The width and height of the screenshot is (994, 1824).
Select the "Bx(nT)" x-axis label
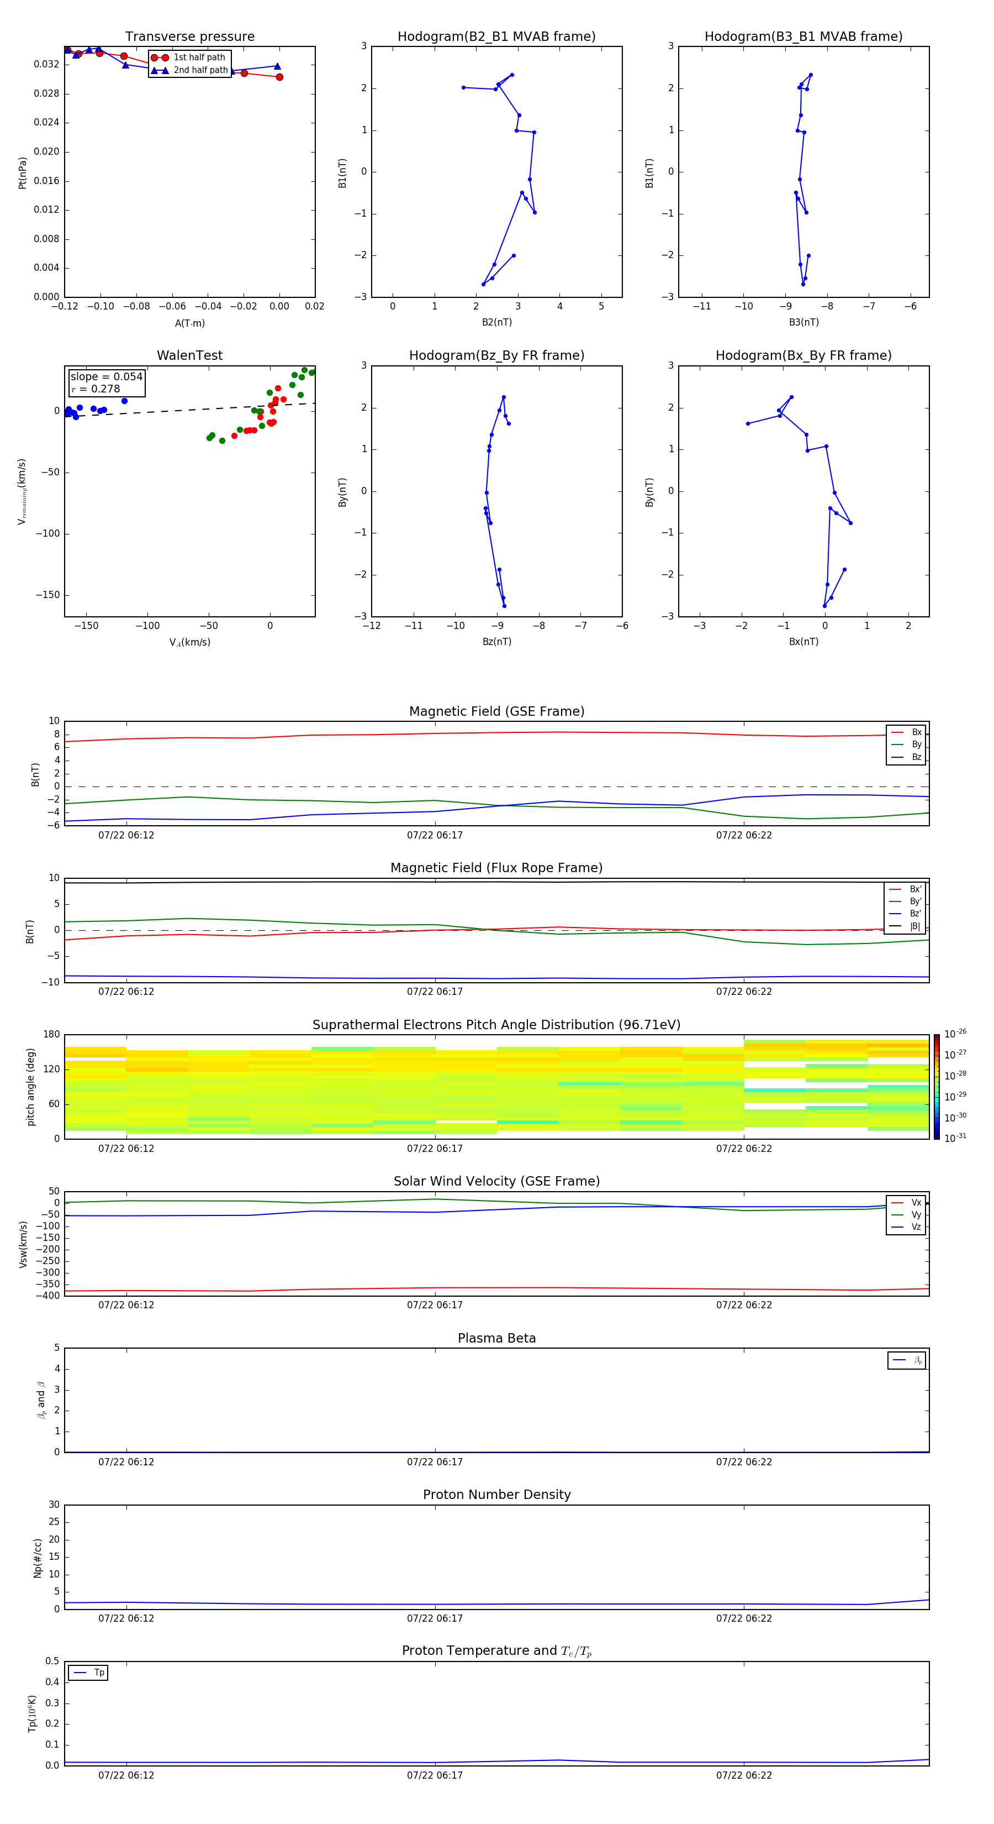pyautogui.click(x=803, y=642)
